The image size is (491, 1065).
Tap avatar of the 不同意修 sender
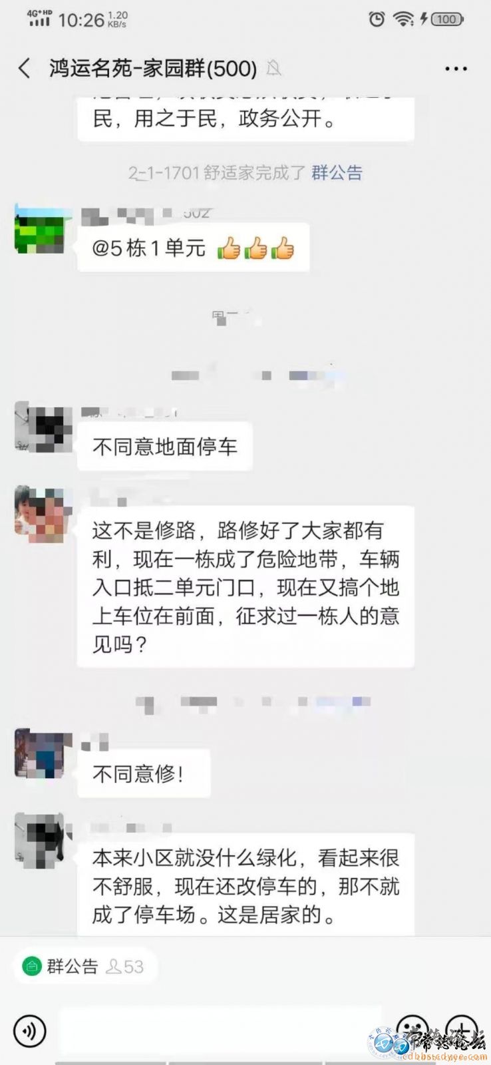43,754
